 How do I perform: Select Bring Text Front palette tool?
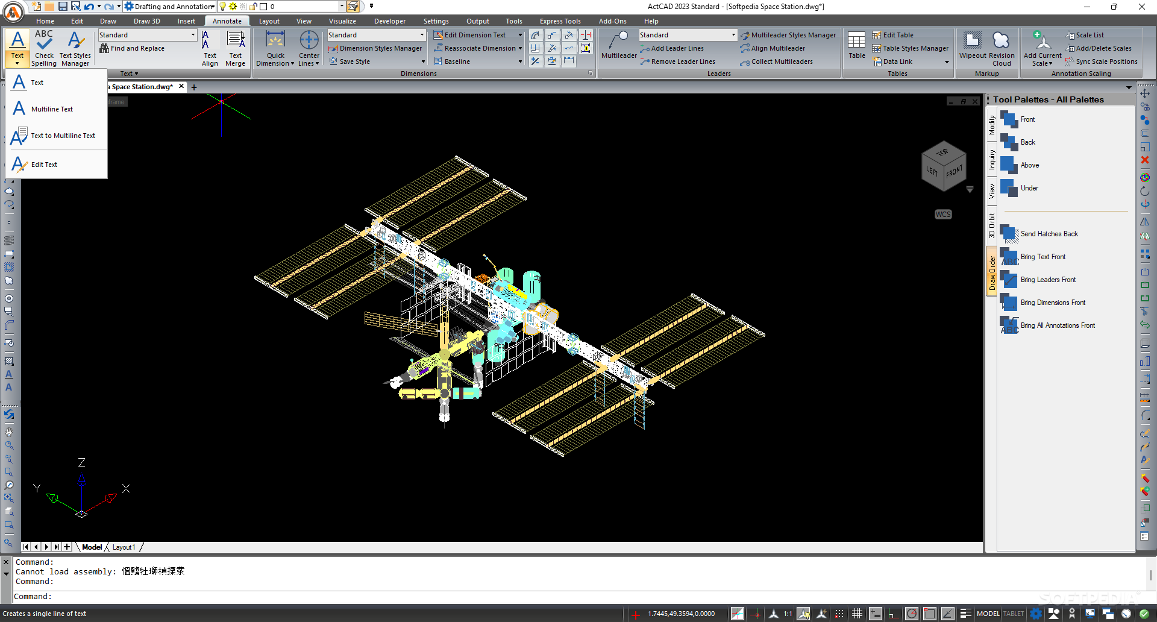pos(1033,257)
